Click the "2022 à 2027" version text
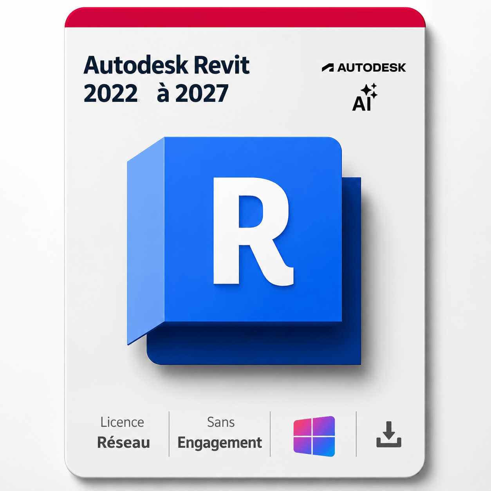The width and height of the screenshot is (491, 491). (x=156, y=94)
